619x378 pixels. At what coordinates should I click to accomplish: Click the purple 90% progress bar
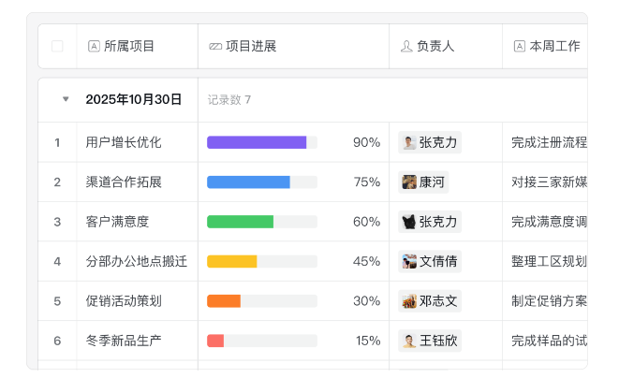click(257, 142)
